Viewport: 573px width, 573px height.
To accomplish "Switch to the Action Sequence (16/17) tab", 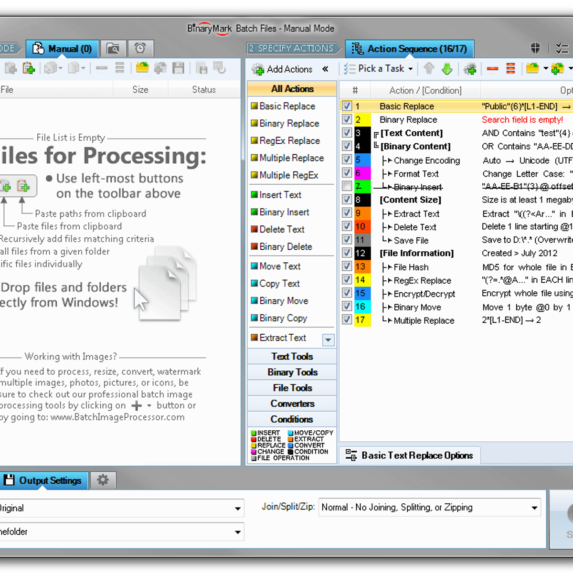I will click(x=409, y=49).
